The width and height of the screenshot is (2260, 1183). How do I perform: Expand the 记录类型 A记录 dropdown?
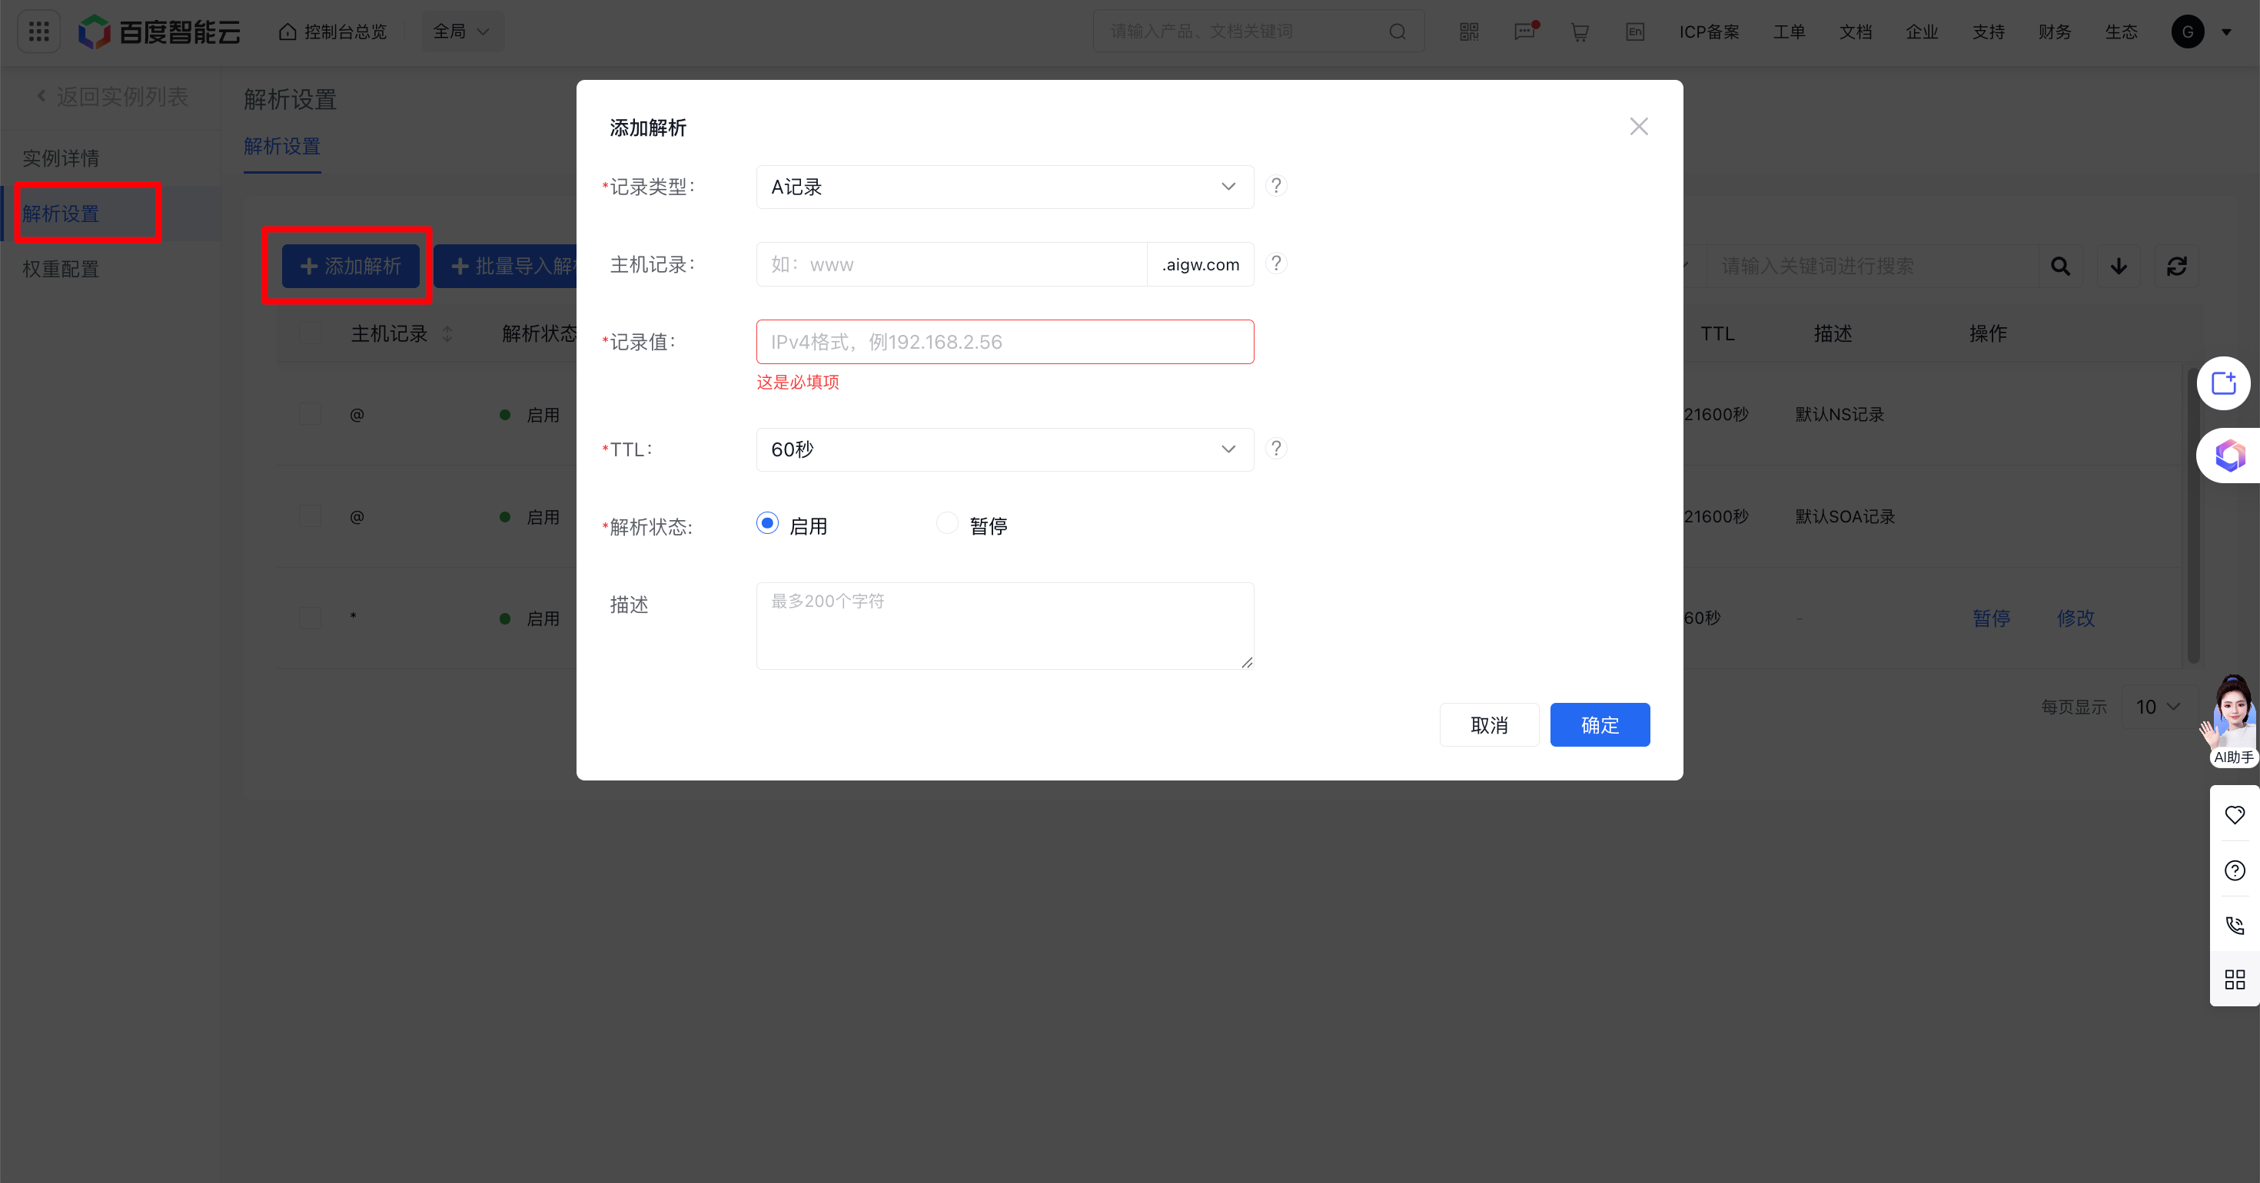[x=1004, y=187]
